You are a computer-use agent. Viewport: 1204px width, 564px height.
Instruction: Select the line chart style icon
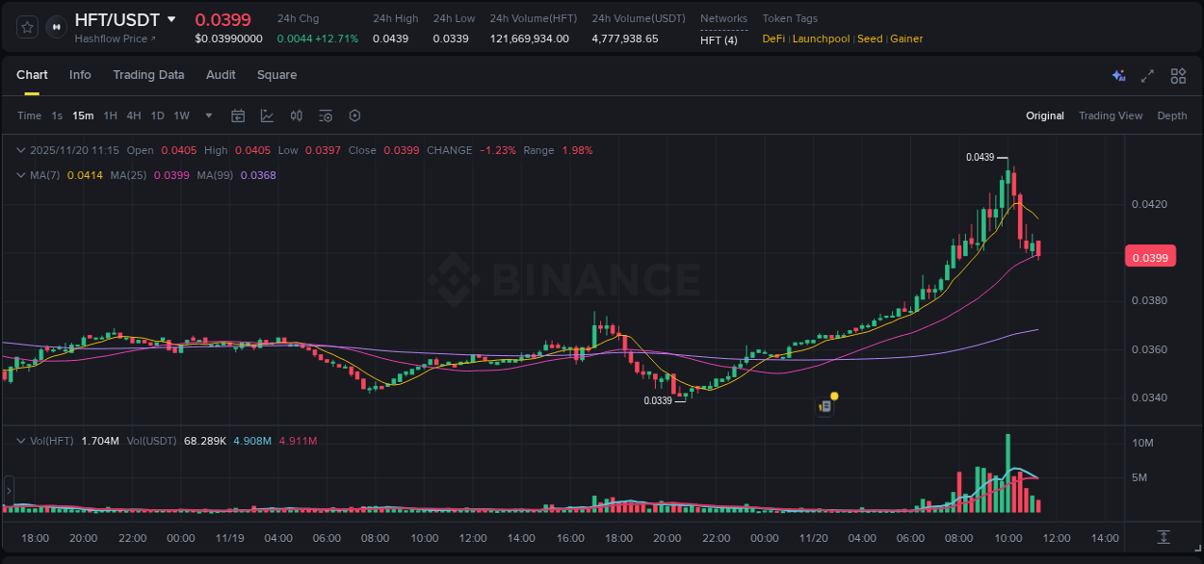point(267,115)
